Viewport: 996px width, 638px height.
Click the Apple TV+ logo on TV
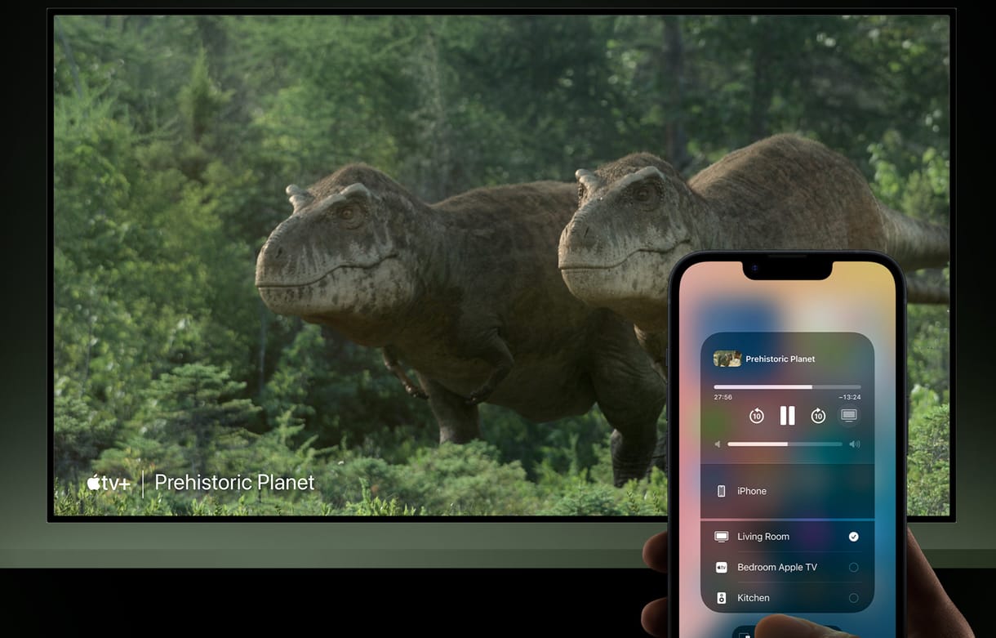(109, 483)
